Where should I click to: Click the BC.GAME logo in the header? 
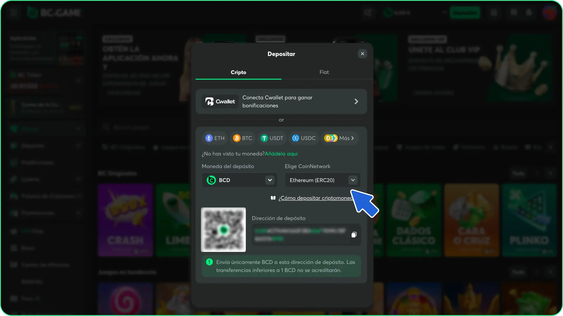click(55, 12)
